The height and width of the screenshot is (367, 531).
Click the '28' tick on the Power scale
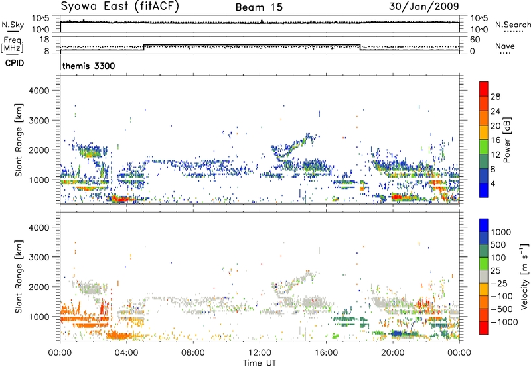click(x=495, y=97)
